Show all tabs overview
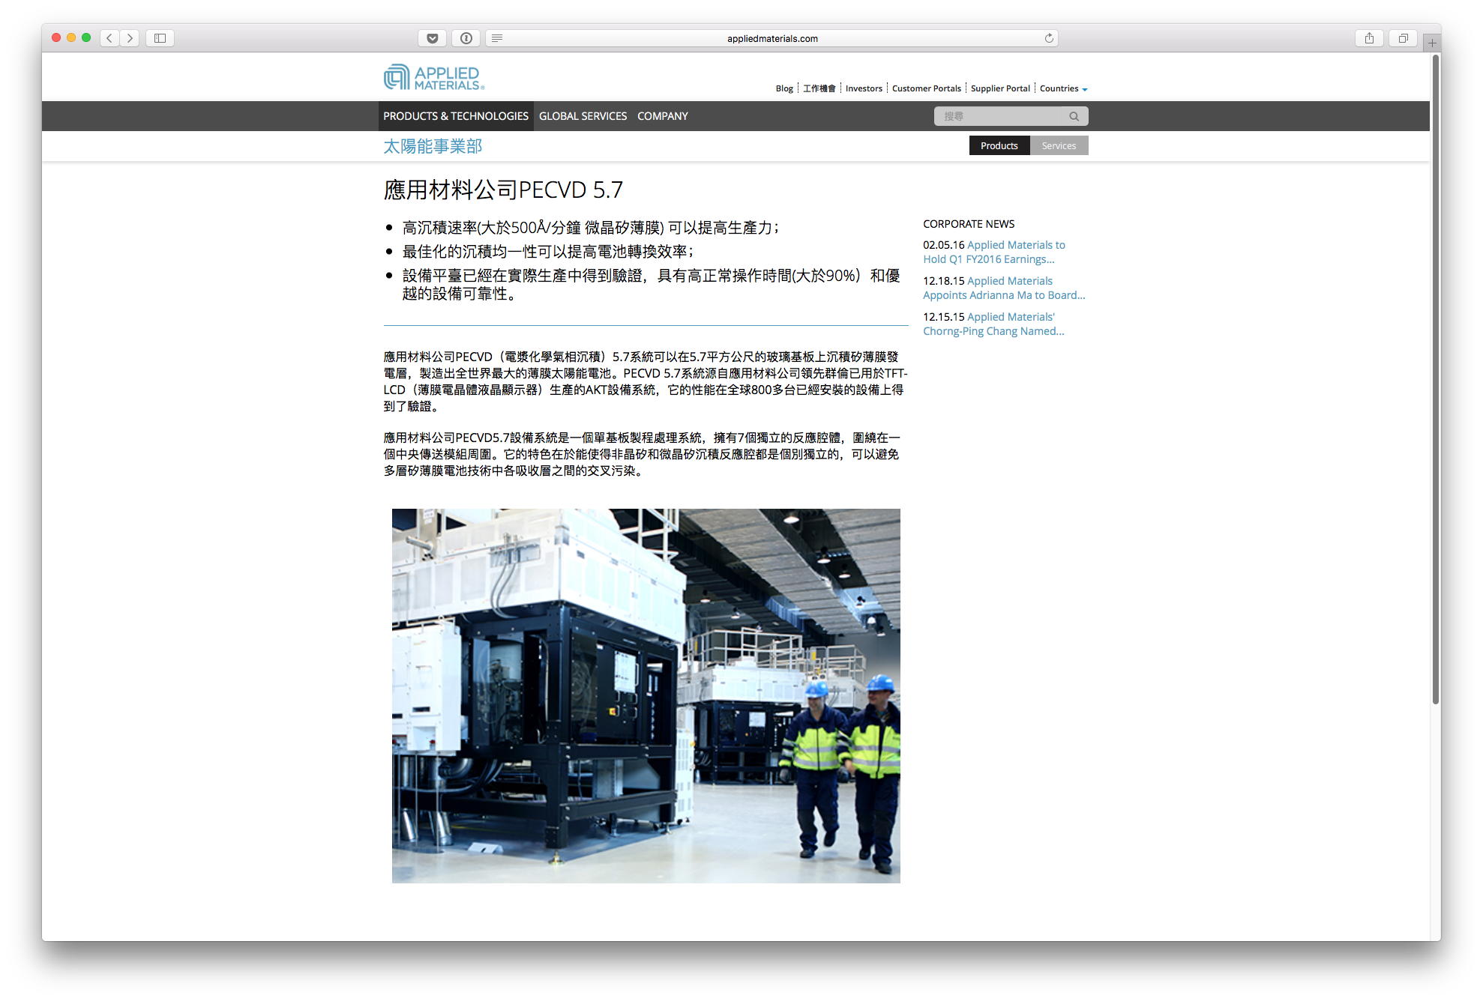This screenshot has height=1001, width=1483. (1403, 38)
